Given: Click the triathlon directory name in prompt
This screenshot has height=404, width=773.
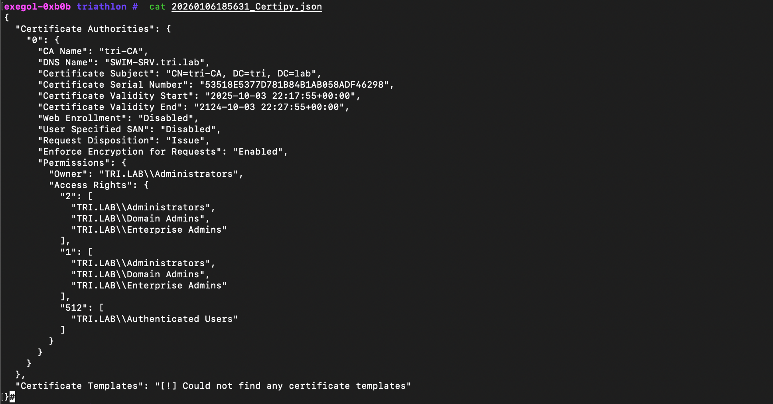Looking at the screenshot, I should [101, 7].
